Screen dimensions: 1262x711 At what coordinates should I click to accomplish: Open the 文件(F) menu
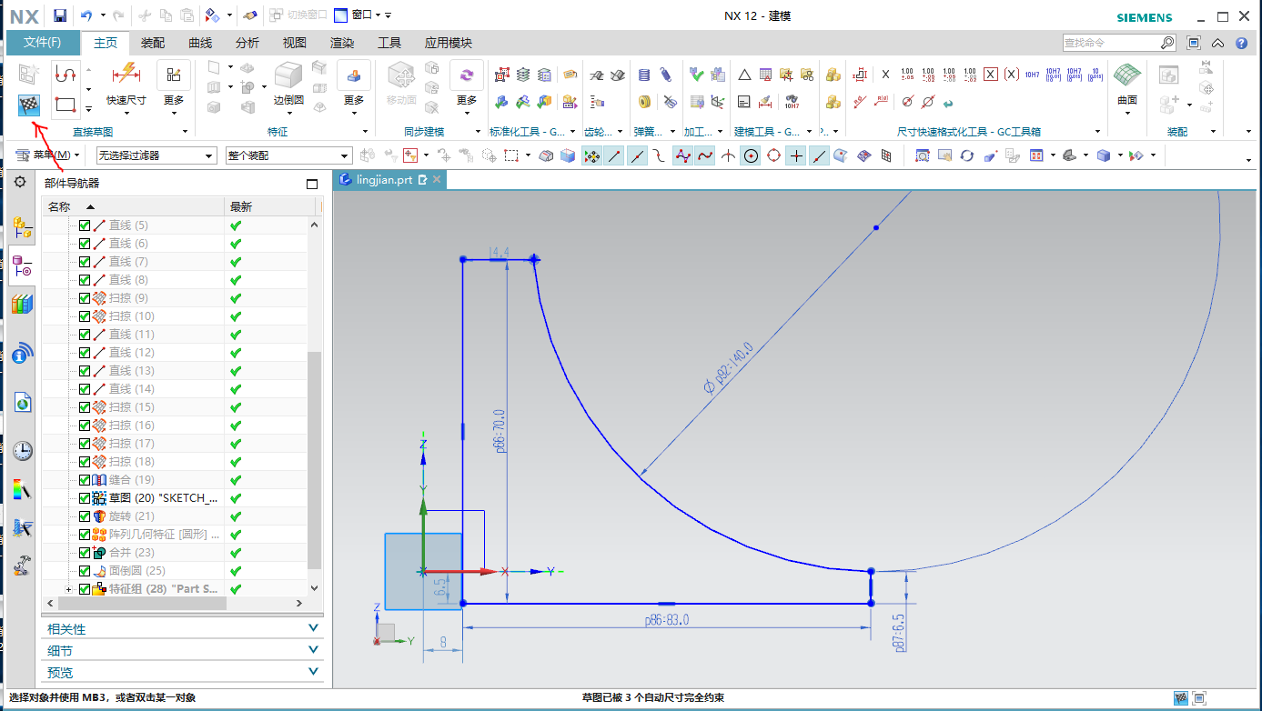[43, 43]
